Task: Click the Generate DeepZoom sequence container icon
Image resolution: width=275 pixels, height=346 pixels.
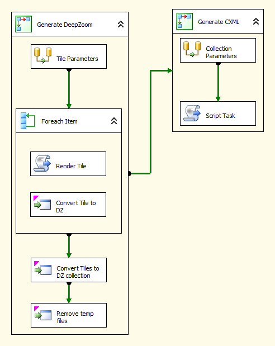Action: [23, 24]
